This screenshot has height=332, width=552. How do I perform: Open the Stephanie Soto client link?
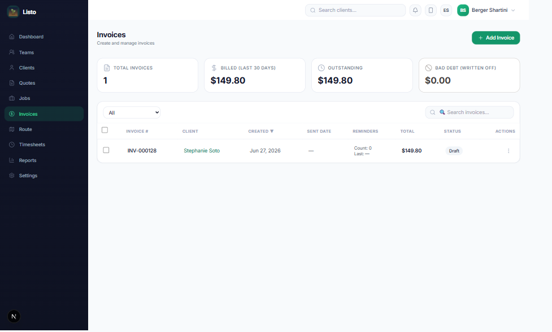[x=202, y=151]
